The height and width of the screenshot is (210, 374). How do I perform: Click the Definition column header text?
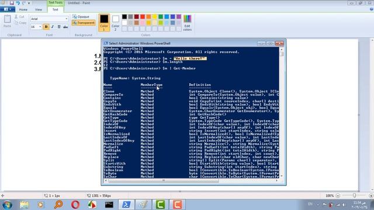click(200, 85)
